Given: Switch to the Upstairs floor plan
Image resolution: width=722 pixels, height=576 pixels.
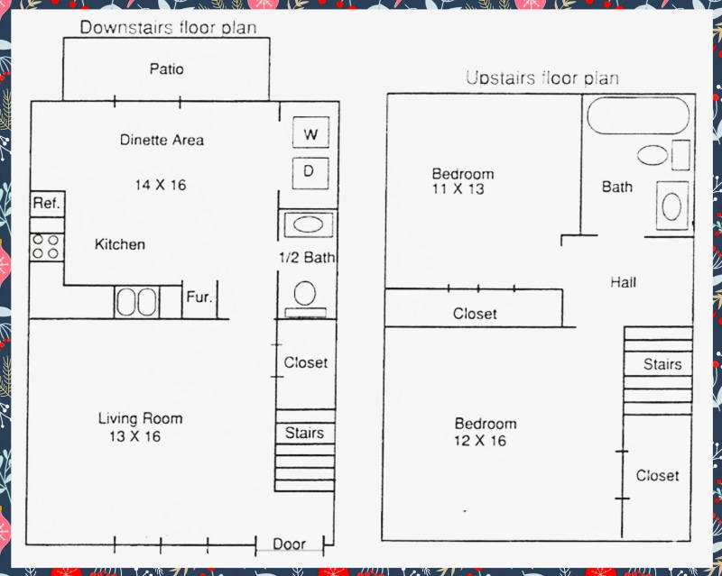Looking at the screenshot, I should pyautogui.click(x=542, y=78).
